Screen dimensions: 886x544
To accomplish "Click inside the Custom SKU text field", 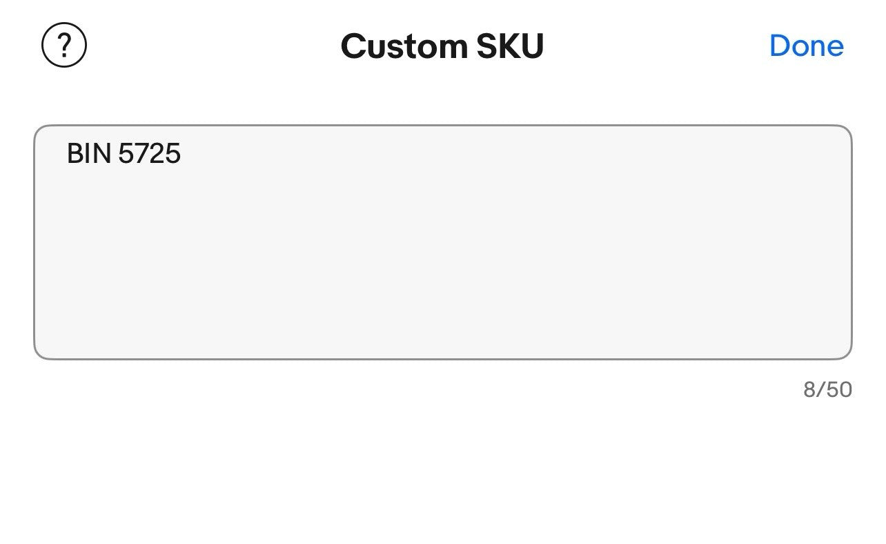I will pos(442,242).
